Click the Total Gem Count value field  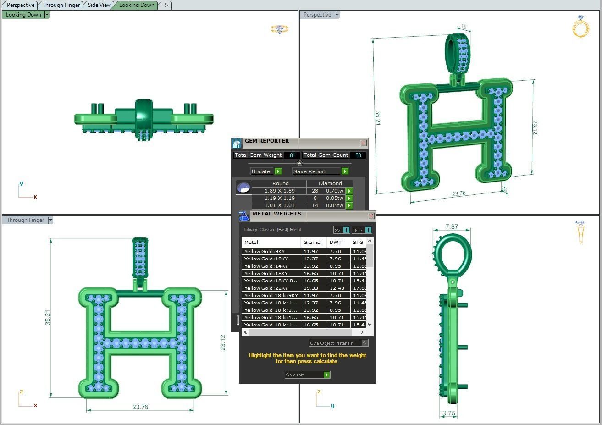(x=358, y=155)
